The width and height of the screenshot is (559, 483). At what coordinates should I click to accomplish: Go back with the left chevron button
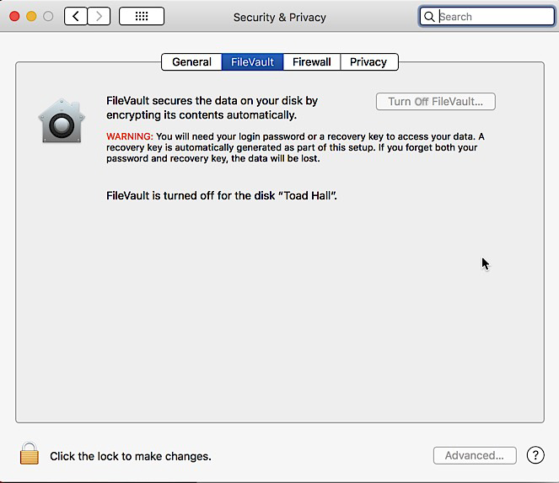pyautogui.click(x=76, y=16)
